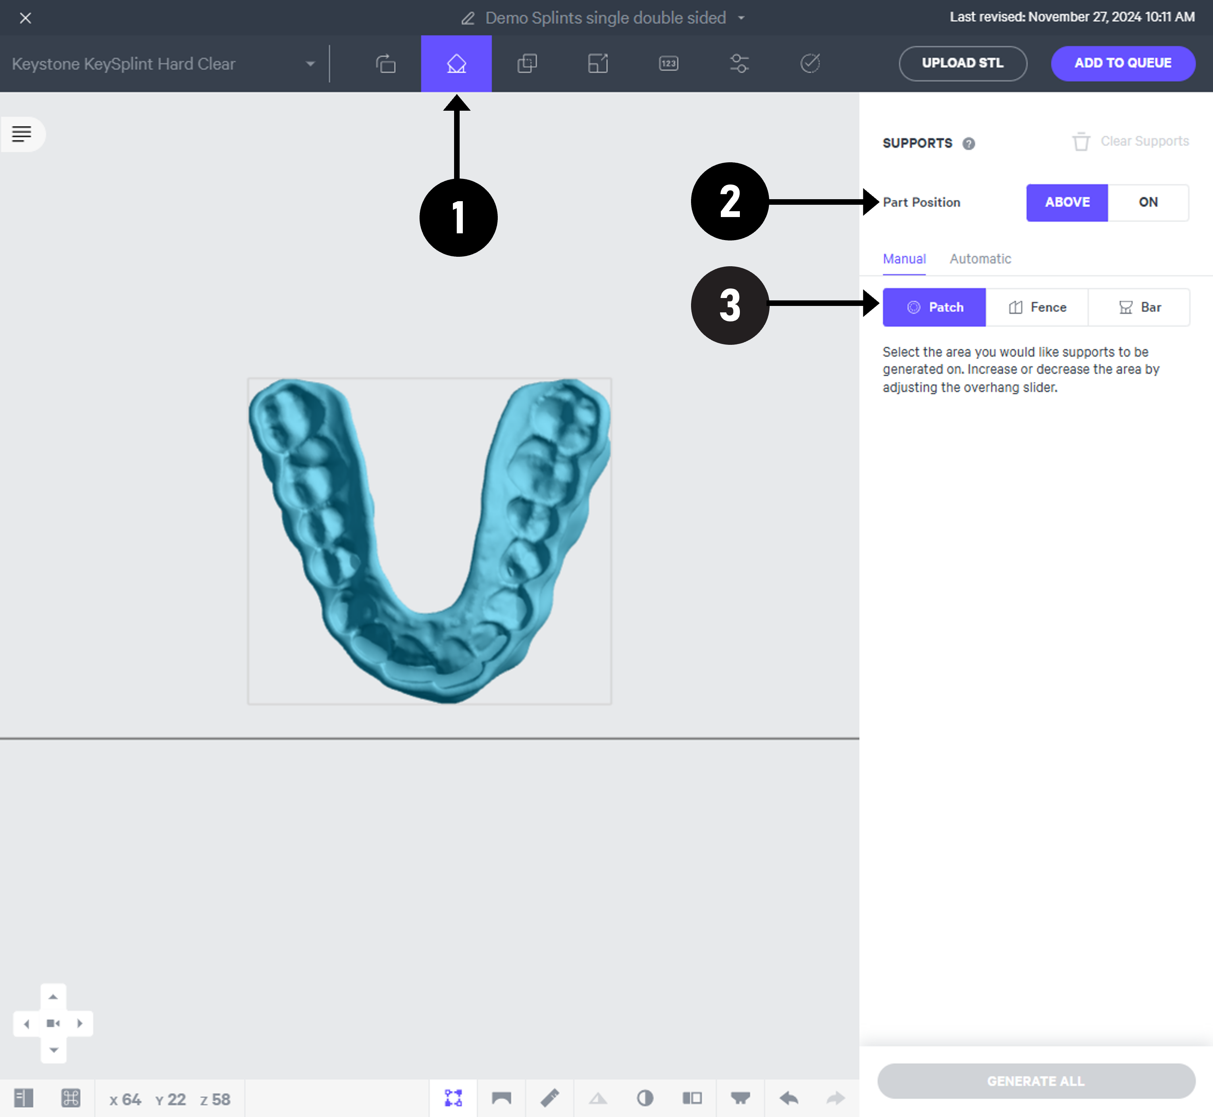
Task: Click the Z 58 dimension value
Action: tap(215, 1100)
